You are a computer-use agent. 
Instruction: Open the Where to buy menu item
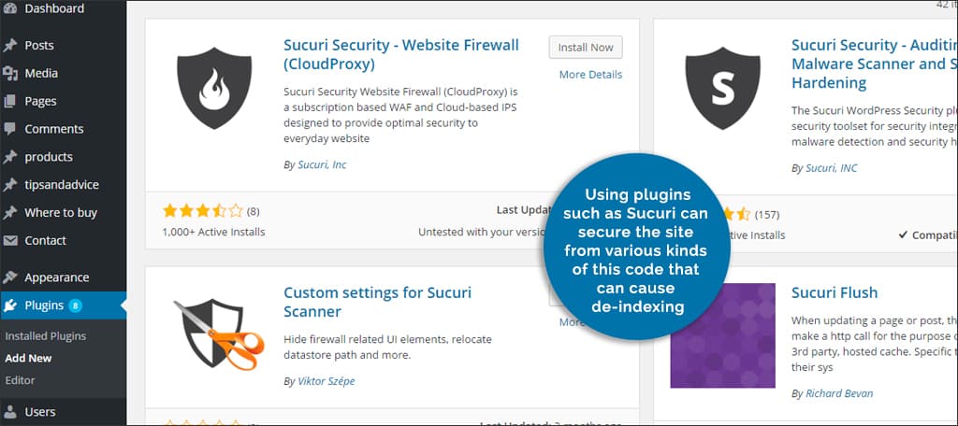click(x=63, y=213)
